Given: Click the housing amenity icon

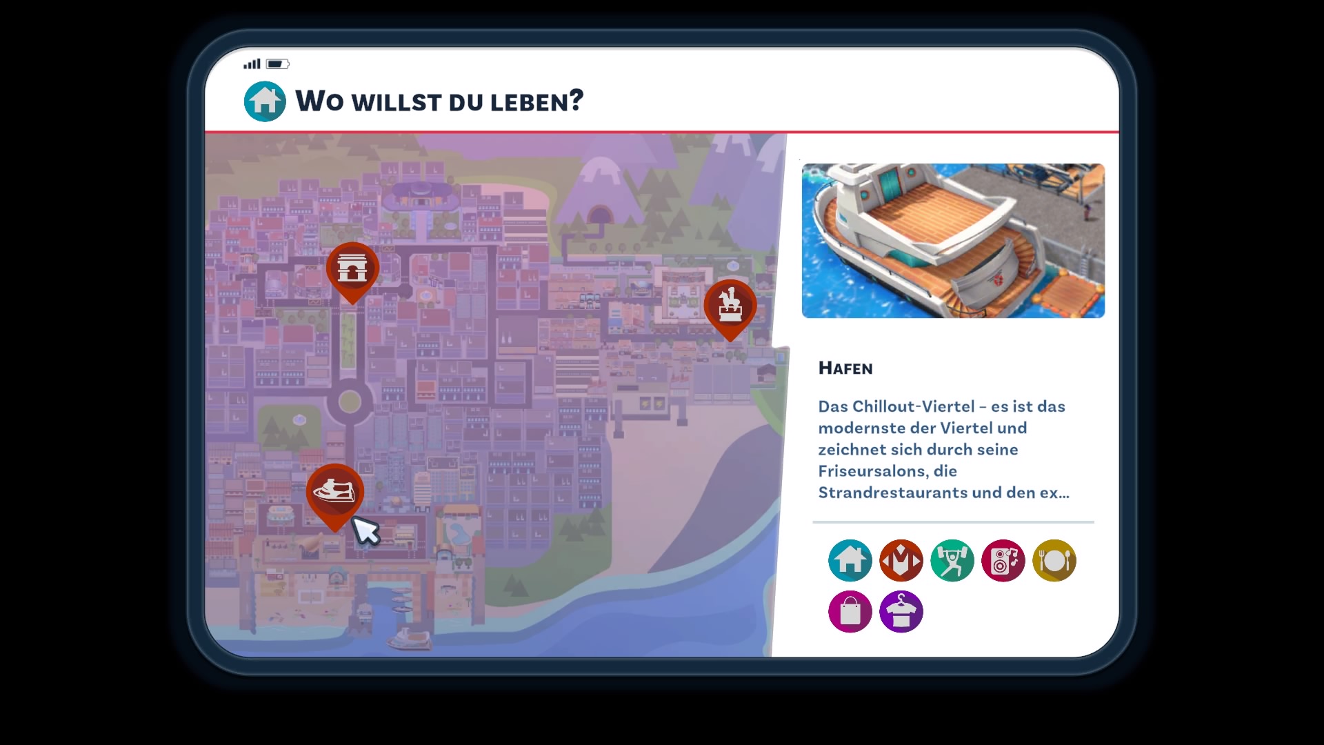Looking at the screenshot, I should point(850,560).
